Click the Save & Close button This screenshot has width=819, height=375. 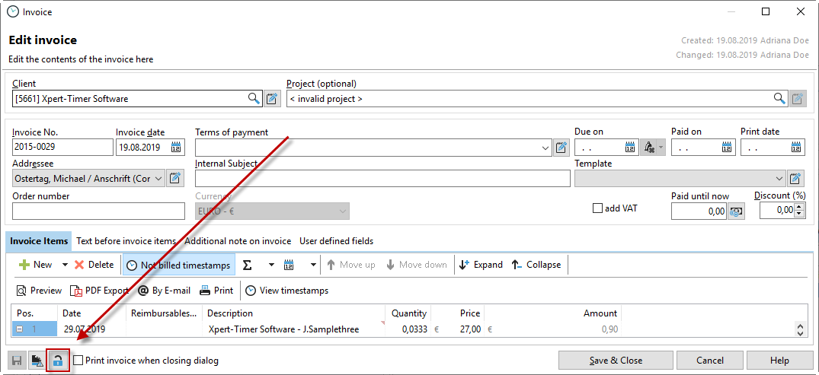tap(615, 361)
